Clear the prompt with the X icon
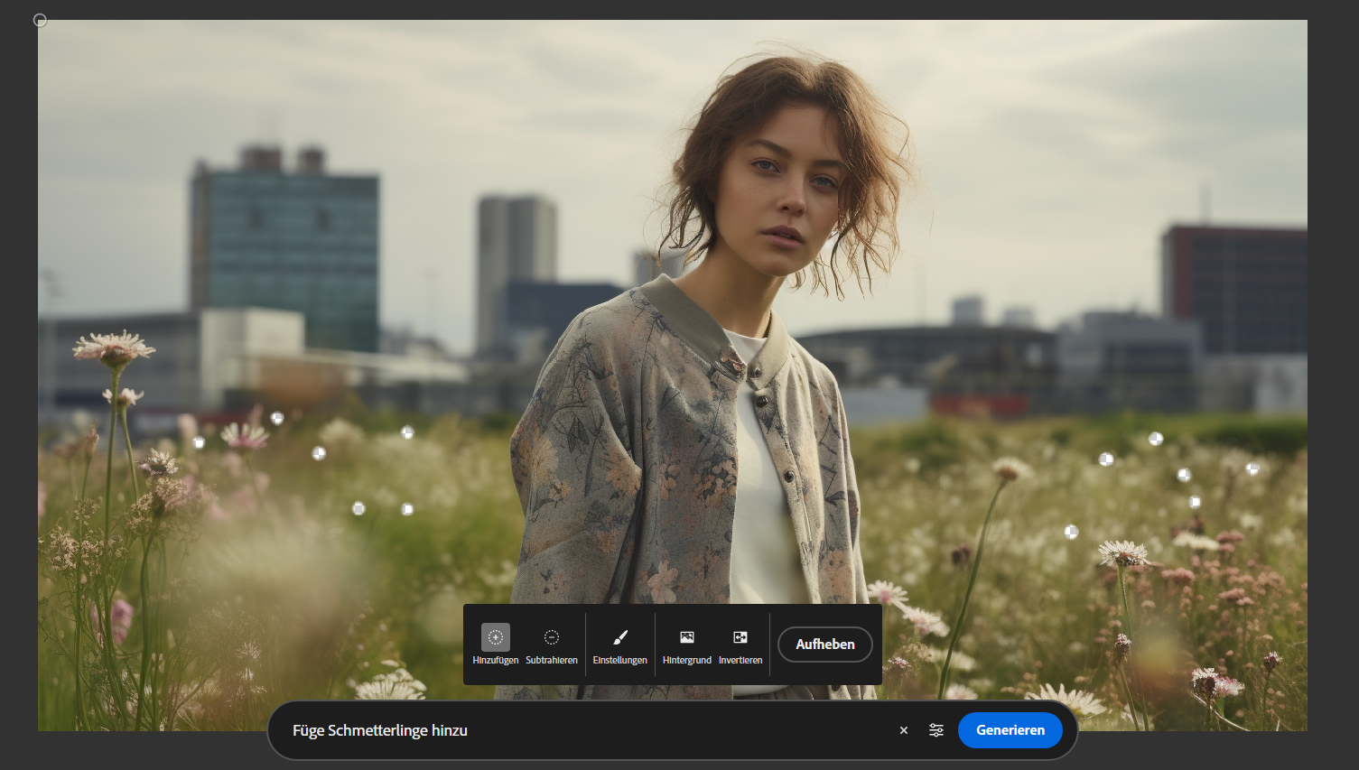 (904, 730)
